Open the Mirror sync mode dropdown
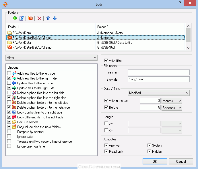This screenshot has height=169, width=198. coord(52,58)
